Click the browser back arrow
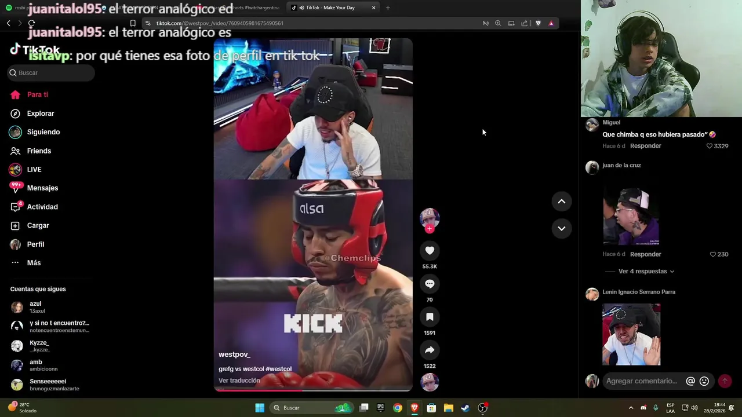 [x=9, y=23]
